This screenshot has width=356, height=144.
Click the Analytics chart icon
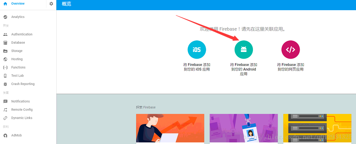click(x=5, y=17)
